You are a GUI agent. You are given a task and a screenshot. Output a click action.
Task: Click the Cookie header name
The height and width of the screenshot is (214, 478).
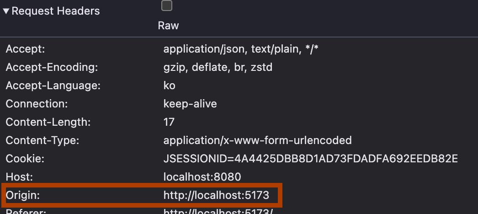(25, 159)
